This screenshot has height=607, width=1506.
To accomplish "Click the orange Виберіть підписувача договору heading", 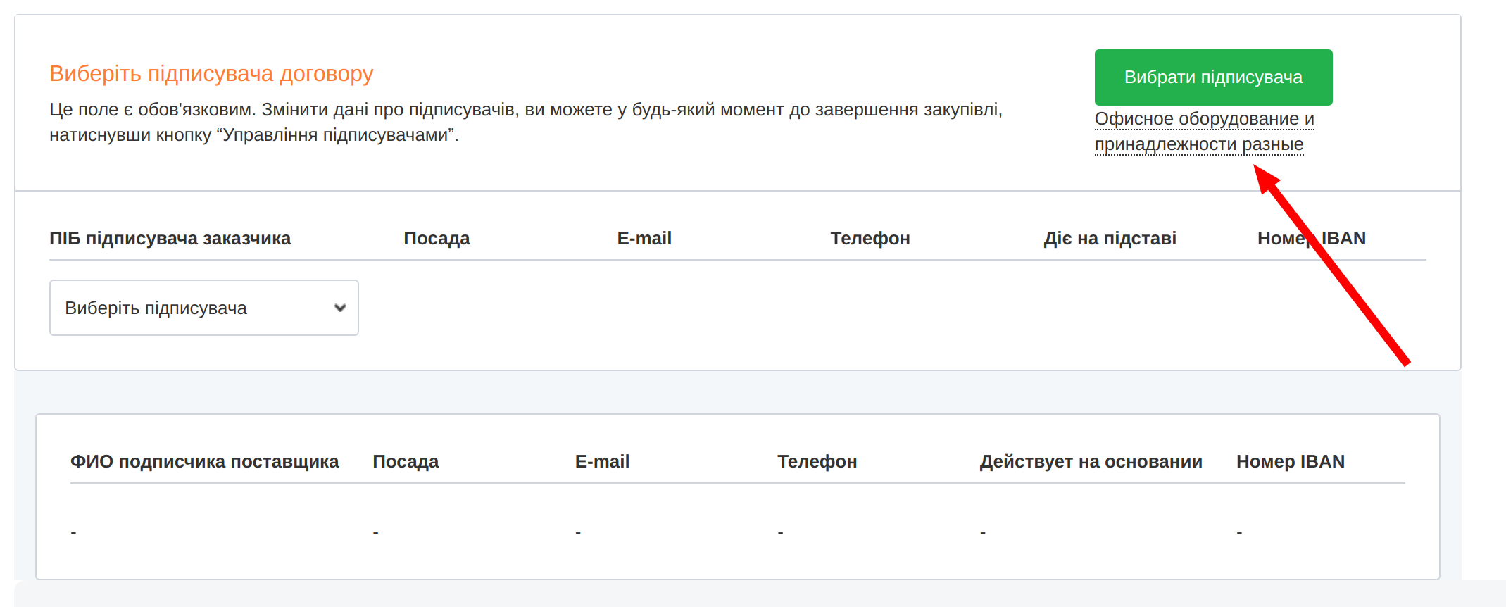I will pos(211,74).
